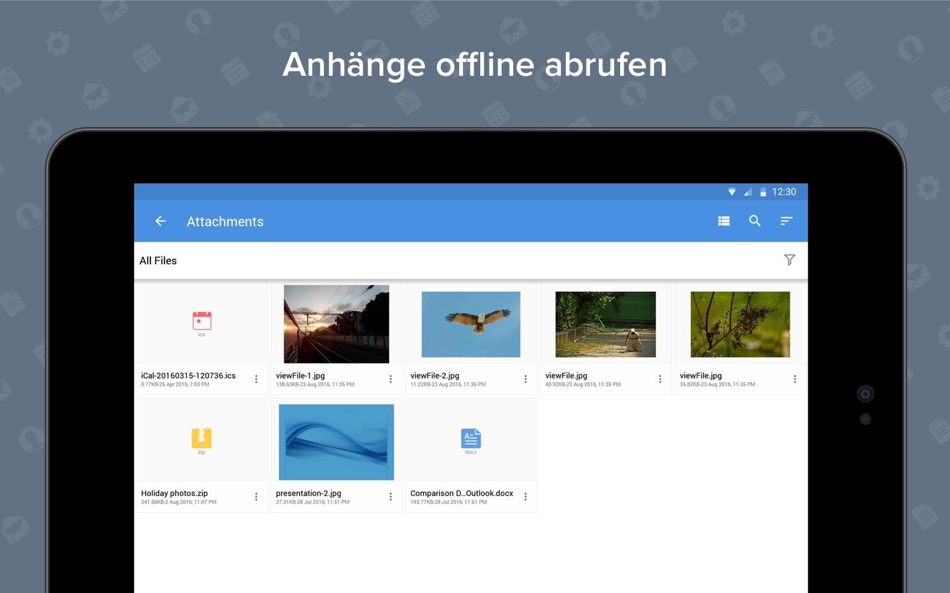Open the Comparison docx document icon
950x593 pixels.
(471, 438)
